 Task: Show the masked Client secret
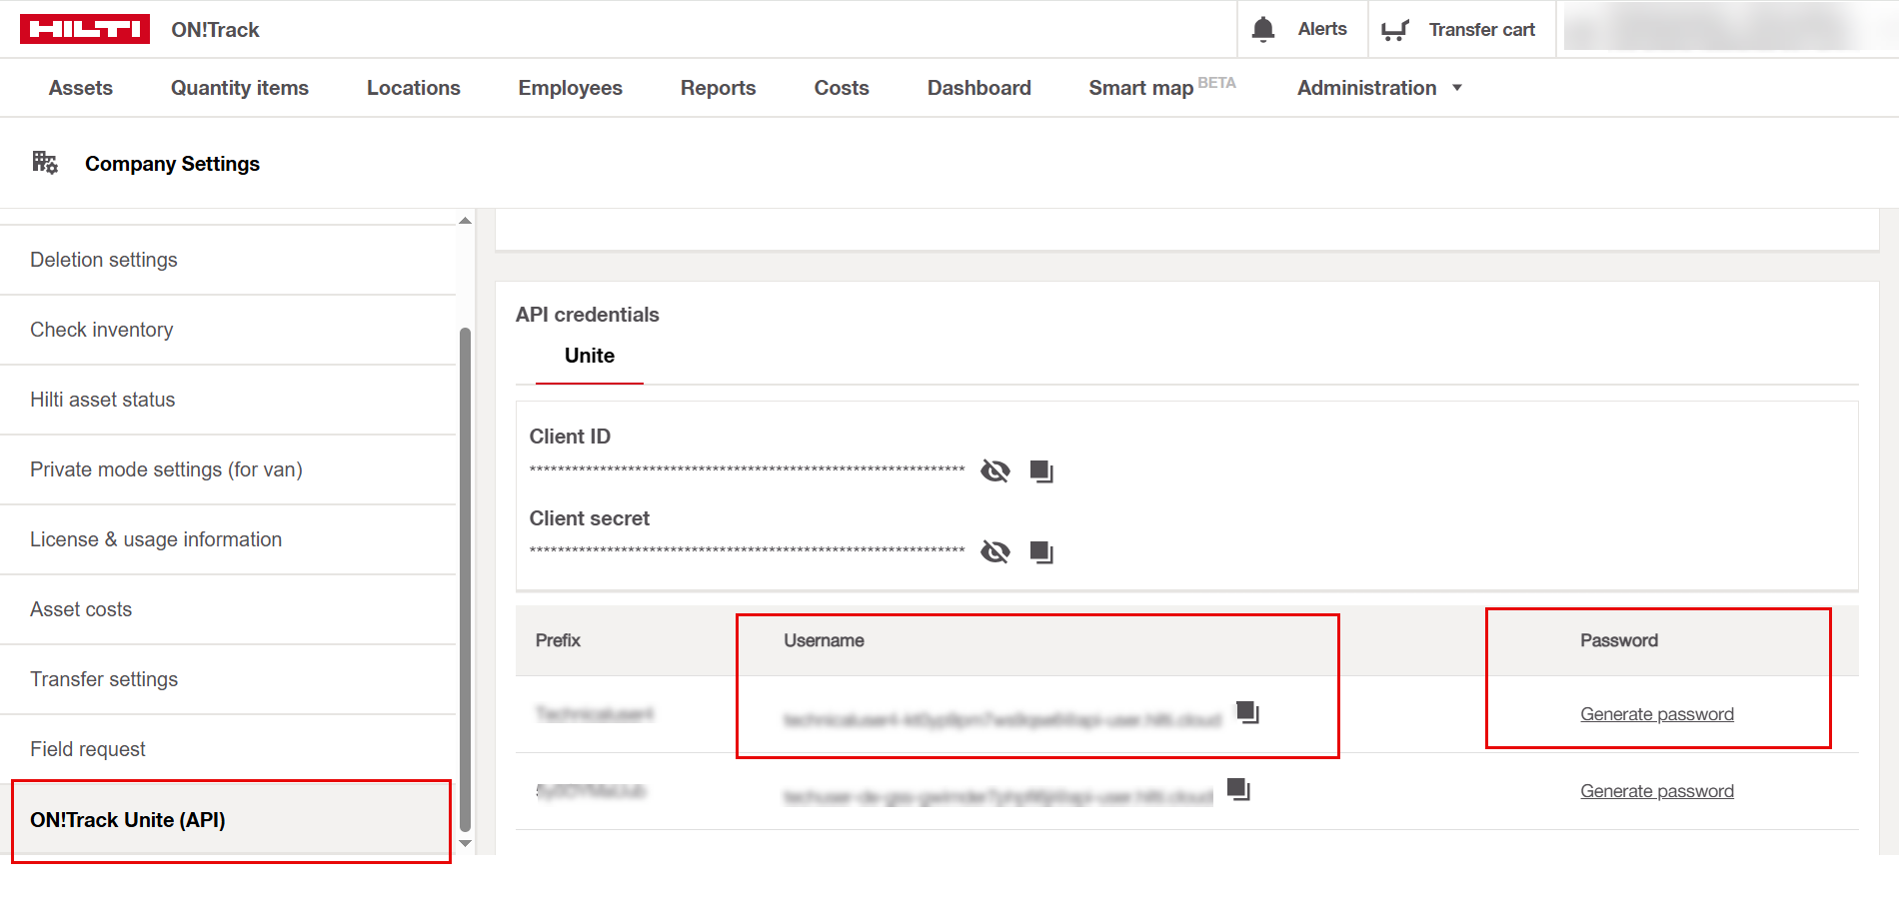click(995, 552)
